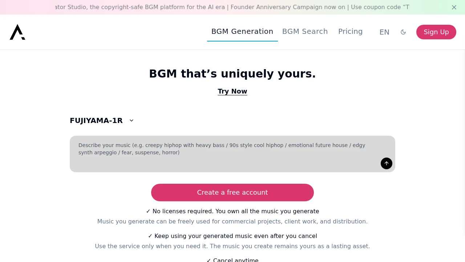Open the BGM Search tab
This screenshot has width=465, height=262.
point(305,32)
